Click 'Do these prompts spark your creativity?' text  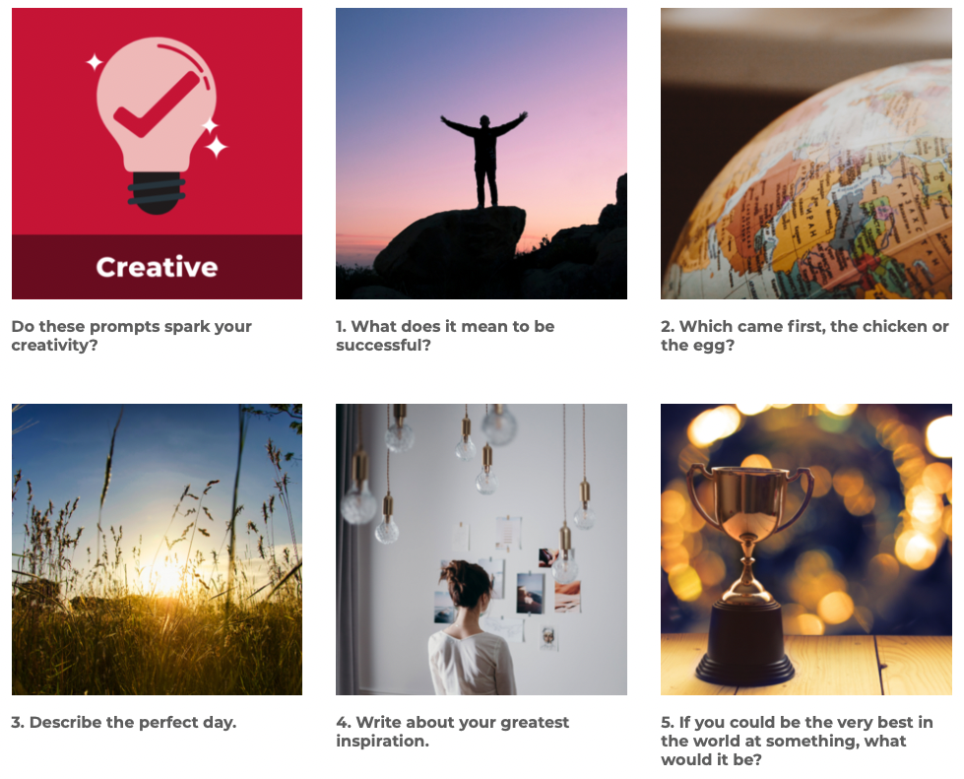pyautogui.click(x=132, y=336)
